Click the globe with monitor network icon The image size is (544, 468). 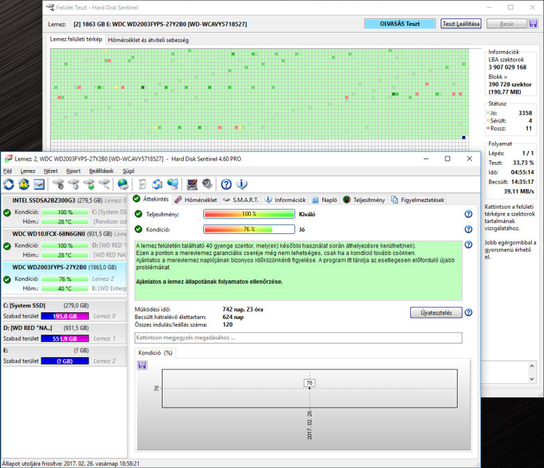coord(173,184)
